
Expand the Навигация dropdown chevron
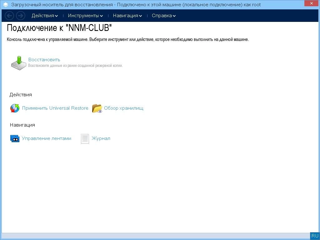[140, 16]
